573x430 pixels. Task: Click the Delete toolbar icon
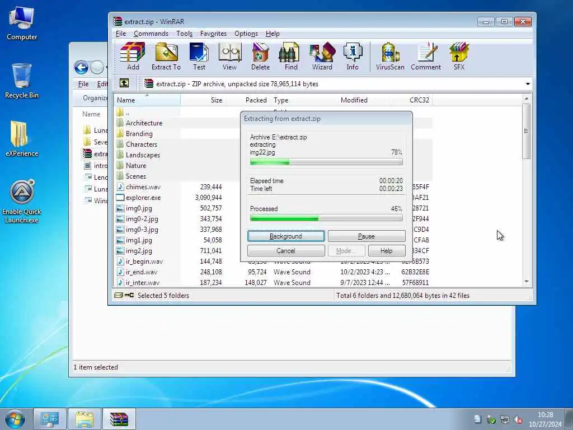(x=260, y=57)
